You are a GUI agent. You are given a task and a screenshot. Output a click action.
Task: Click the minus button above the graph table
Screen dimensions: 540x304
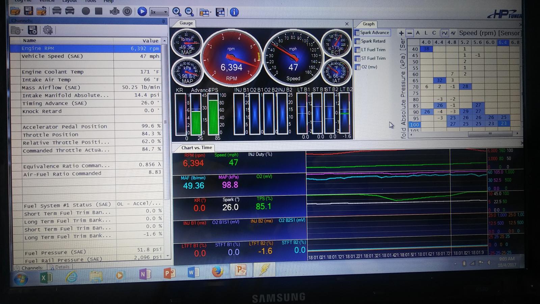(409, 33)
